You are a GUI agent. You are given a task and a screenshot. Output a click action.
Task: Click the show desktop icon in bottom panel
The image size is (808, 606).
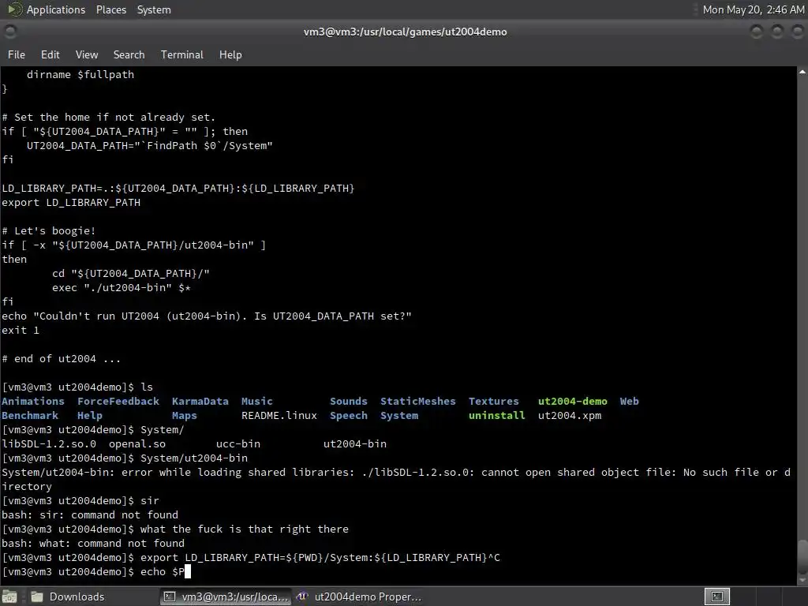click(x=9, y=597)
